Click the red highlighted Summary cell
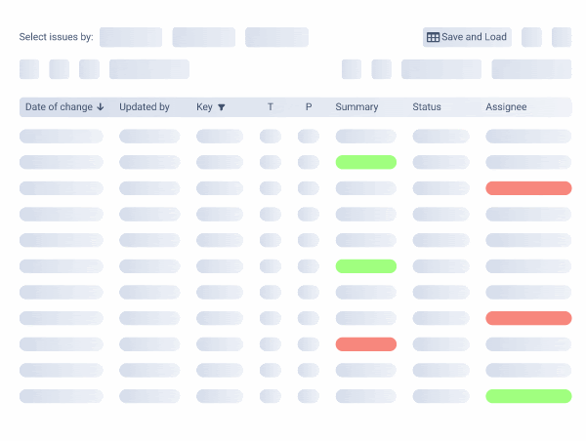 (365, 344)
